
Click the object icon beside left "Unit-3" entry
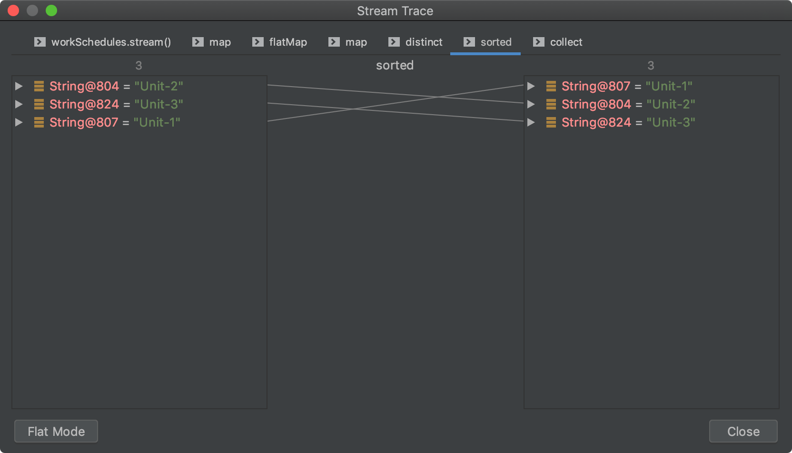coord(39,104)
